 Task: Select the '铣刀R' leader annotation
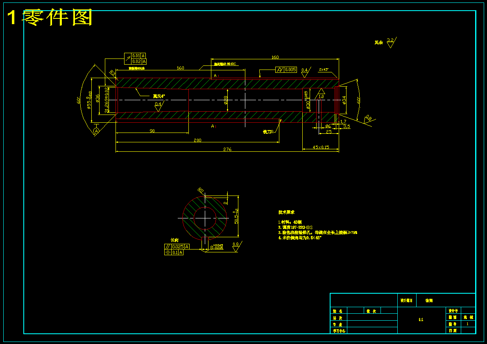tap(268, 132)
